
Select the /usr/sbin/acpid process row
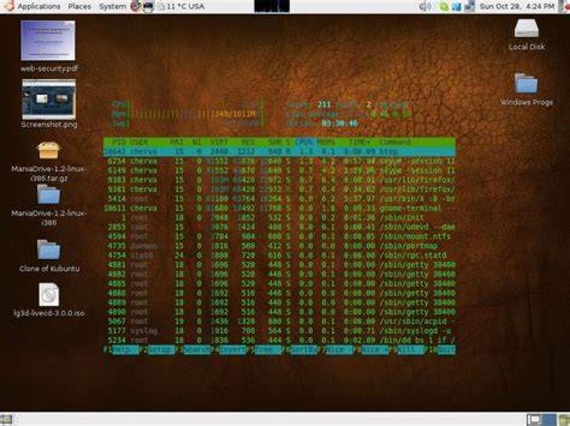click(279, 321)
